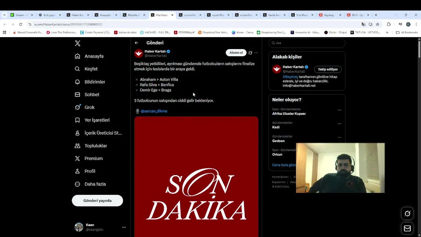Close the active X'te Haber tab
The image size is (421, 237).
(x=172, y=15)
